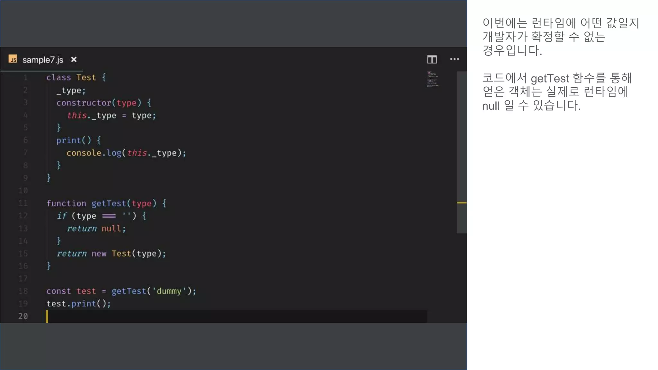Click '_type;' on line 2
The width and height of the screenshot is (658, 370).
pyautogui.click(x=71, y=91)
